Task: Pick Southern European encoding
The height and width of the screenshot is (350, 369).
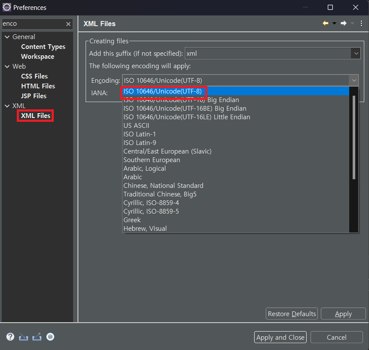Action: (236, 160)
